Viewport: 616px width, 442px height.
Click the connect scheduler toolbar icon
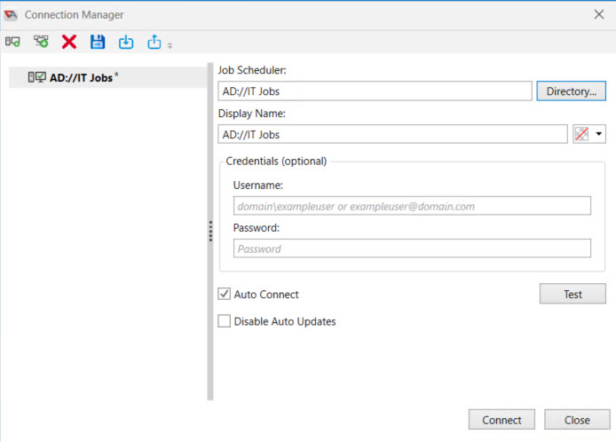point(12,42)
